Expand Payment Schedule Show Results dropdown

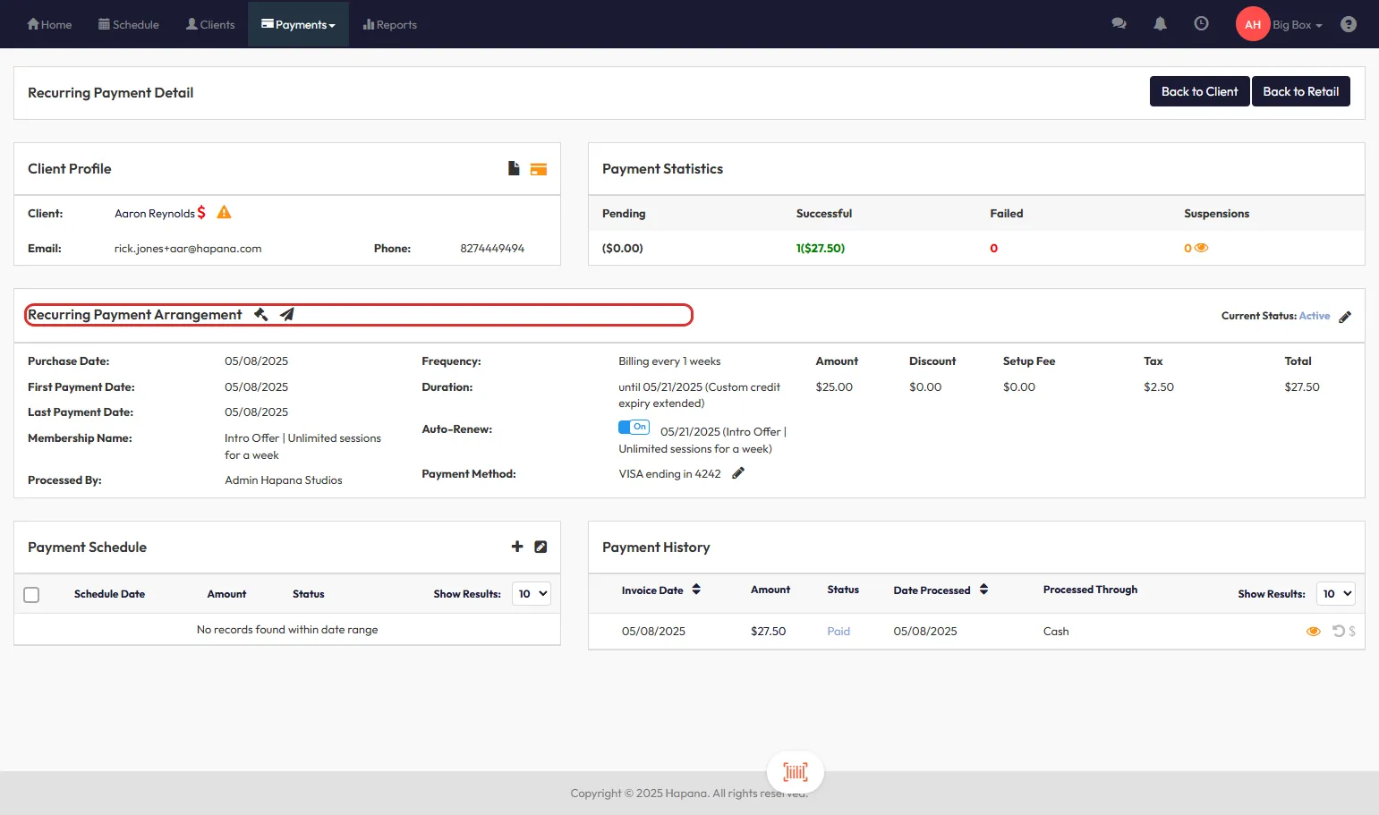[x=532, y=594]
